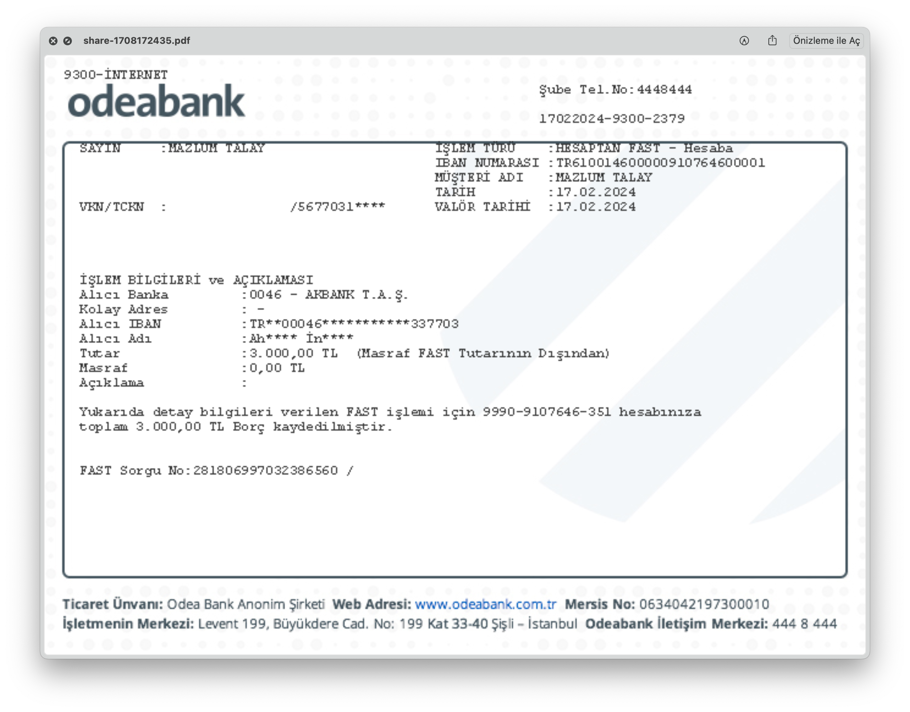This screenshot has width=910, height=712.
Task: Click the odeabank logo
Action: (156, 101)
